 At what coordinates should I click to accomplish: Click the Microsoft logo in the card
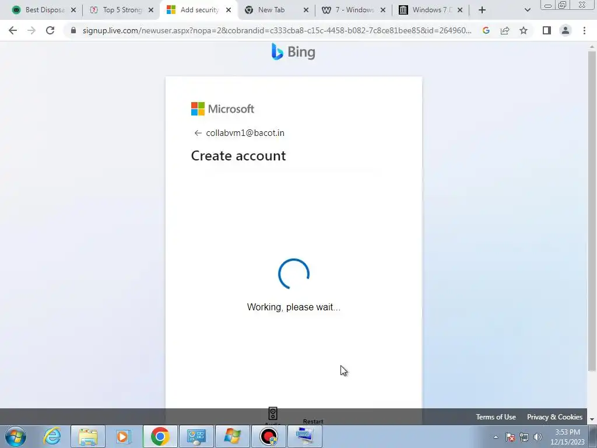(223, 109)
